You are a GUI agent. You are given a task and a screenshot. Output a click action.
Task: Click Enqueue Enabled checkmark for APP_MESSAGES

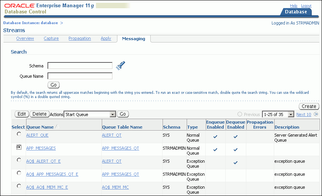point(215,150)
